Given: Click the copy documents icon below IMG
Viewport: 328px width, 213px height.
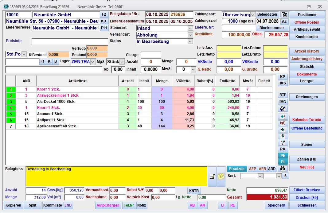Looking at the screenshot, I should pos(283,109).
